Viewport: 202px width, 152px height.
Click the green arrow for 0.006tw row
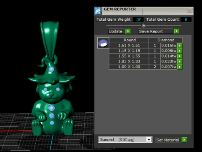pos(180,51)
